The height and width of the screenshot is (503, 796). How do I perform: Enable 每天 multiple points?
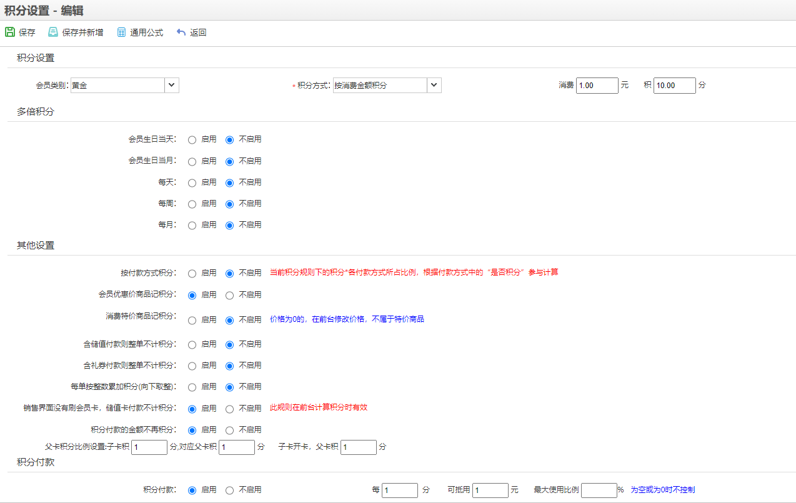click(192, 182)
